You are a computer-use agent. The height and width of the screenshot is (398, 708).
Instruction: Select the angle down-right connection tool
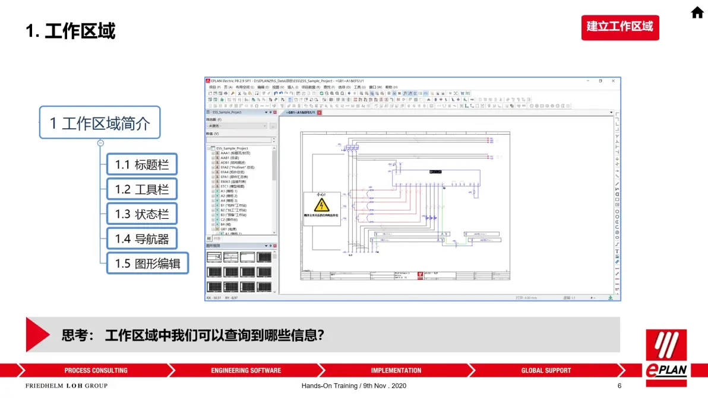point(617,113)
